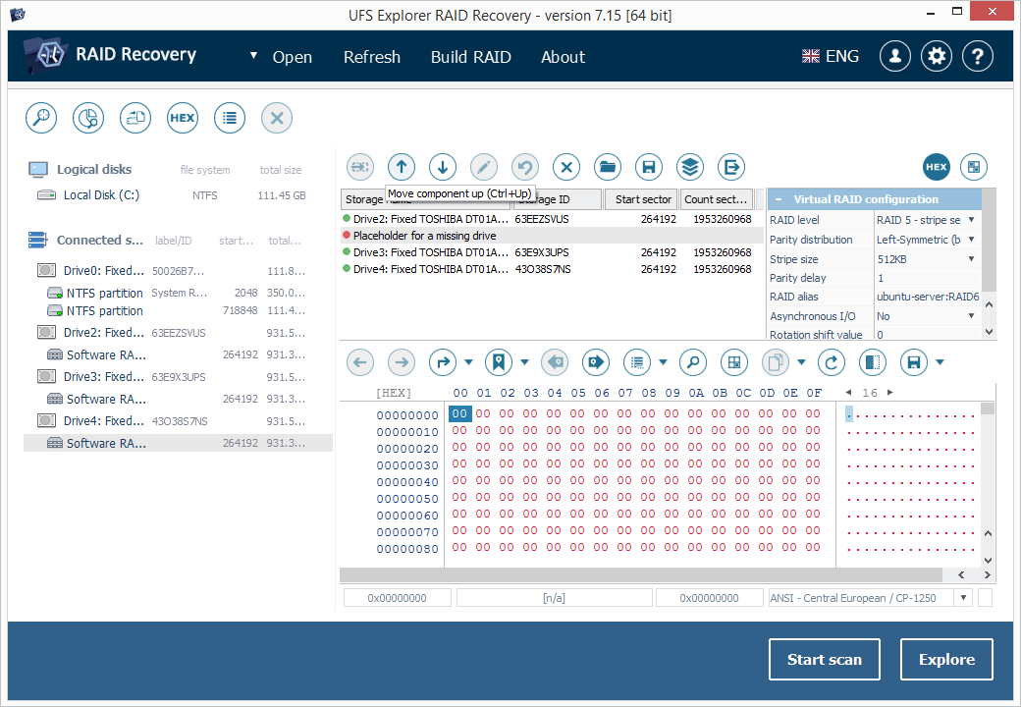Click the layers stack build icon
Image resolution: width=1021 pixels, height=707 pixels.
(x=689, y=167)
